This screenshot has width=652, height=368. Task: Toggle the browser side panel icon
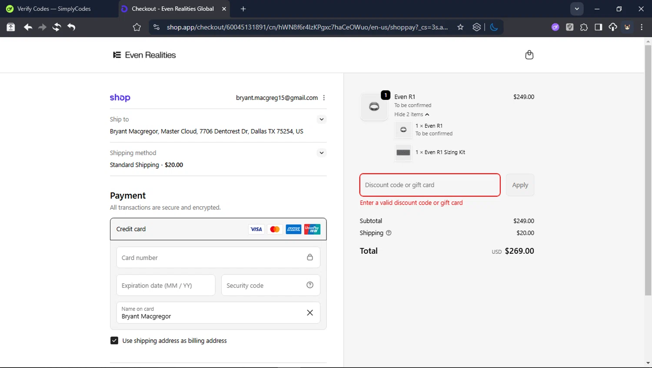(599, 27)
